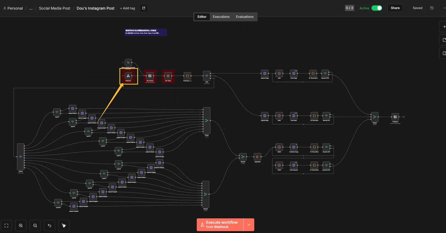
Task: Click the tidy up nodes icon
Action: click(x=64, y=226)
